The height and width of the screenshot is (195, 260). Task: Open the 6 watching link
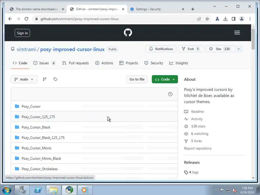coord(196,134)
